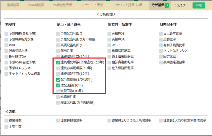This screenshot has height=136, width=212.
Task: Check 減配回数(10年) checkbox
Action: pos(58,91)
